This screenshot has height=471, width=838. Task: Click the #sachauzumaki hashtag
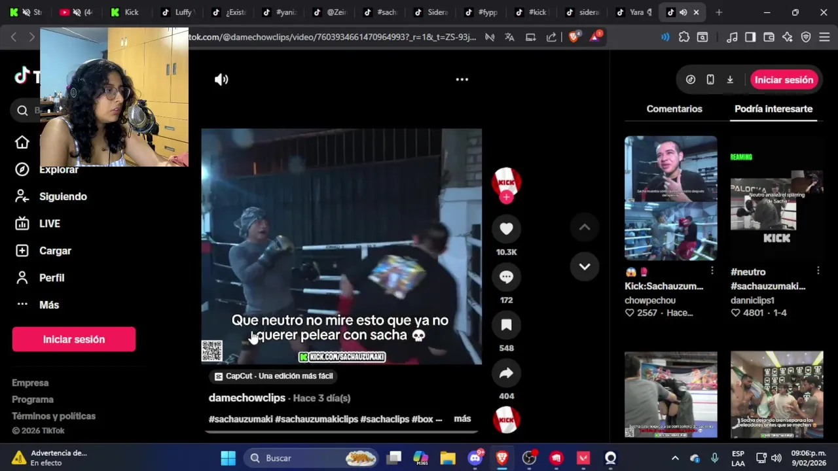pos(240,419)
